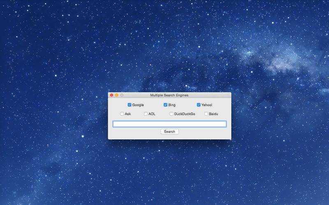329x205 pixels.
Task: Click the Search button
Action: pos(169,132)
